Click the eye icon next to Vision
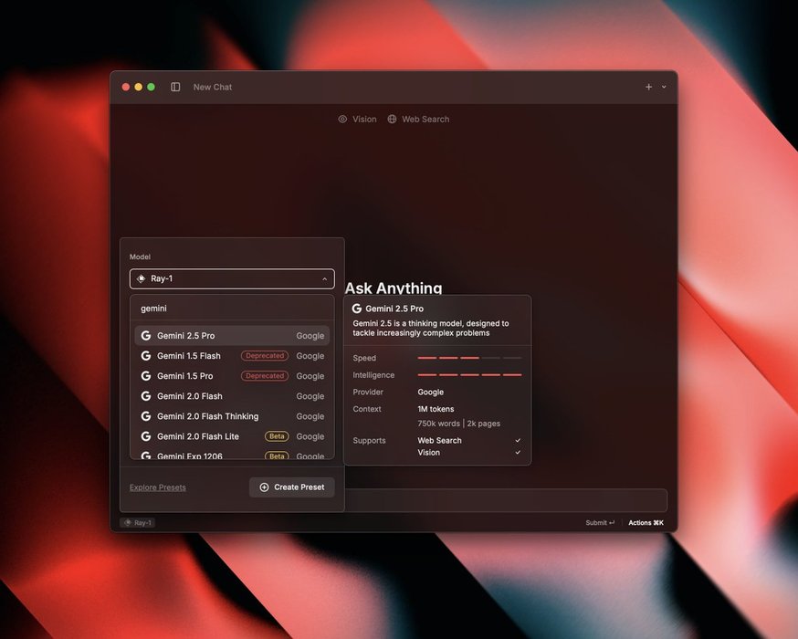The width and height of the screenshot is (798, 639). tap(342, 119)
